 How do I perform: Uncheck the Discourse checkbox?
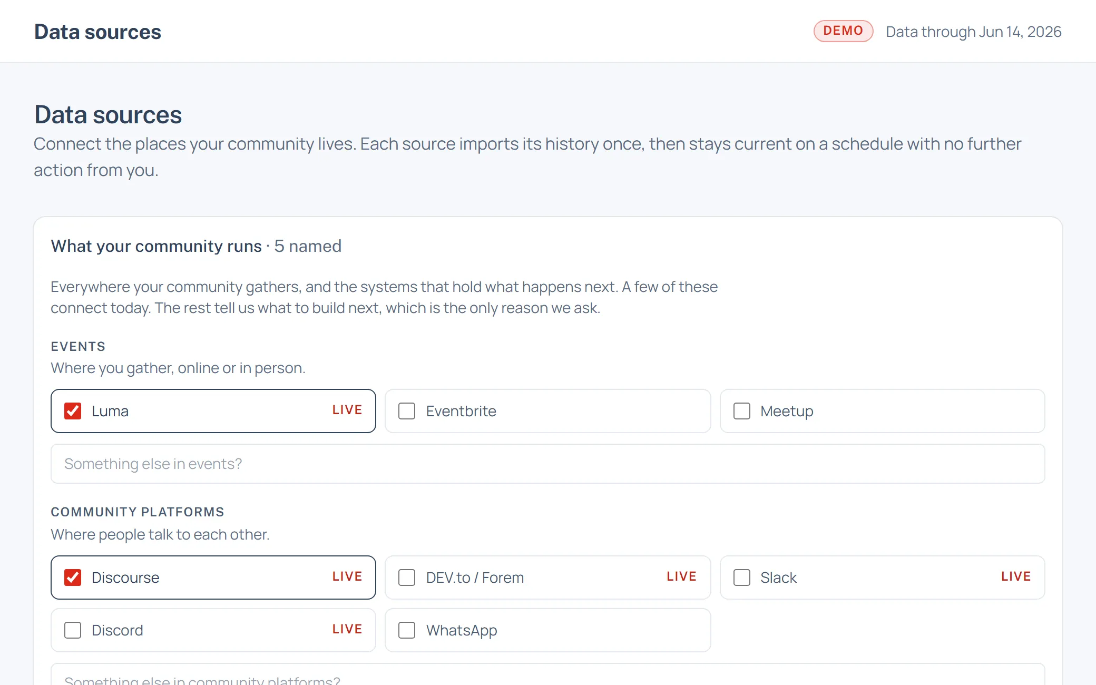click(73, 578)
